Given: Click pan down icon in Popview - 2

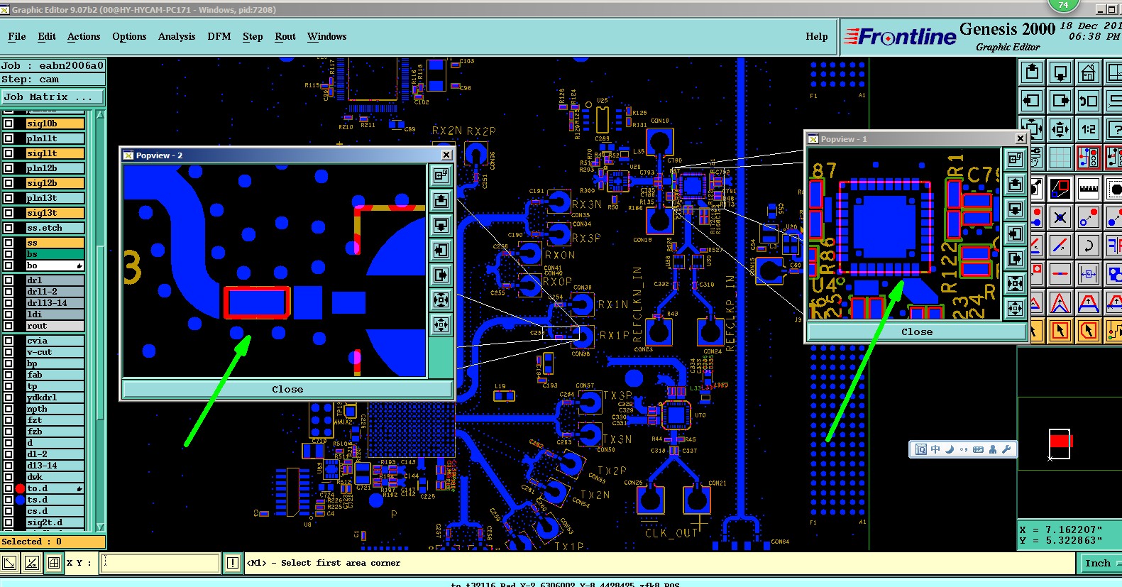Looking at the screenshot, I should 441,226.
